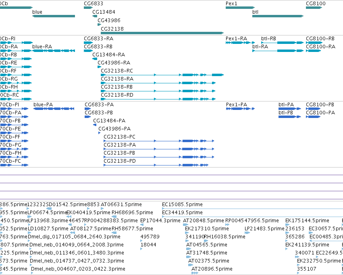
Task: Select transcript btl-RB
Action: coord(283,43)
